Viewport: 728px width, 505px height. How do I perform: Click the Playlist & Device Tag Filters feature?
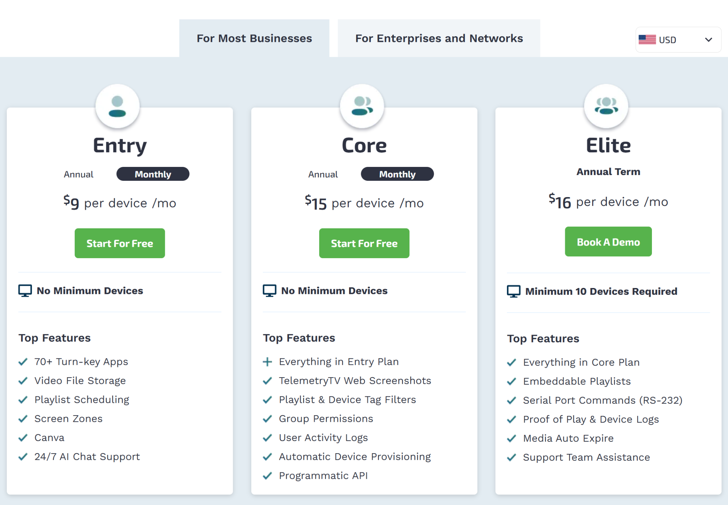click(348, 400)
